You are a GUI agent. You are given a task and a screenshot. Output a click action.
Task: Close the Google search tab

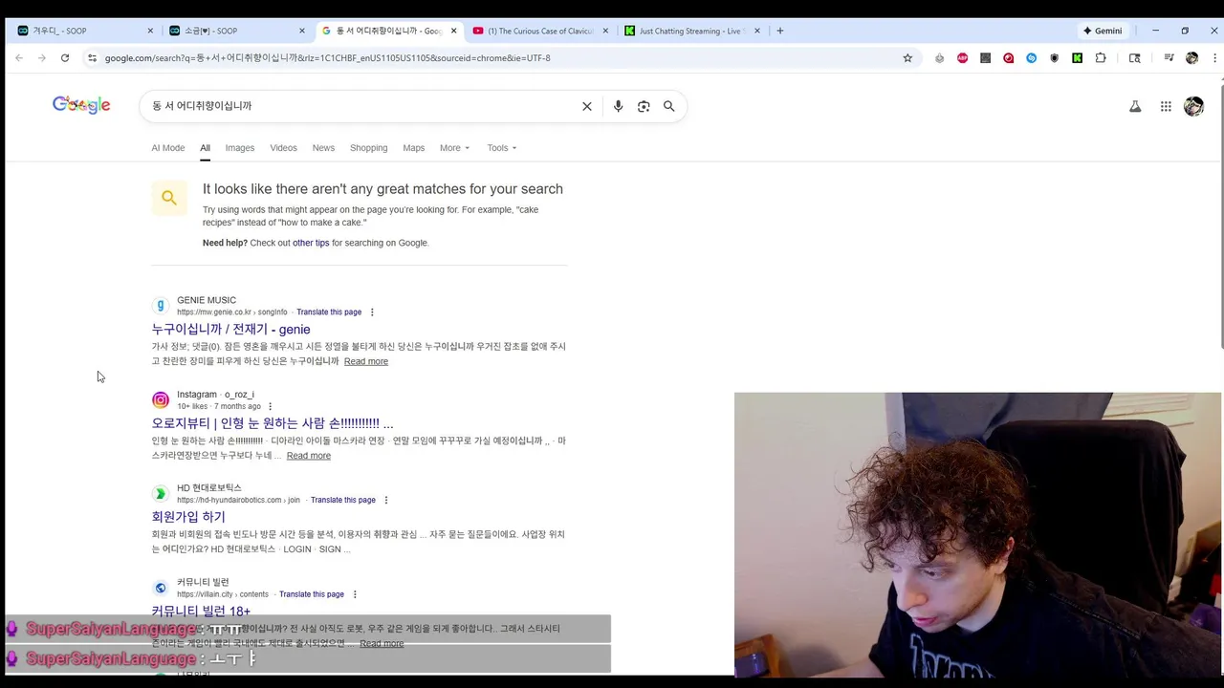click(x=454, y=31)
